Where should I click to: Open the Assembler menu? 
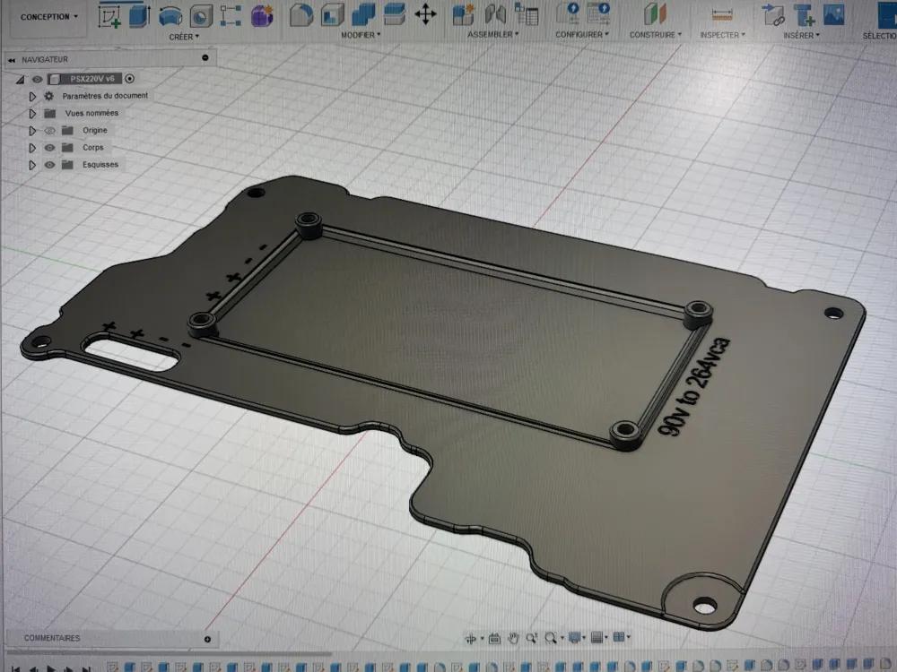(x=492, y=35)
